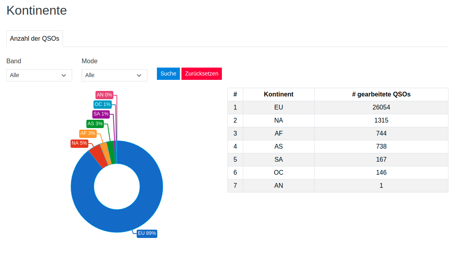The height and width of the screenshot is (268, 458).
Task: Click the NA cell in table
Action: (x=279, y=120)
